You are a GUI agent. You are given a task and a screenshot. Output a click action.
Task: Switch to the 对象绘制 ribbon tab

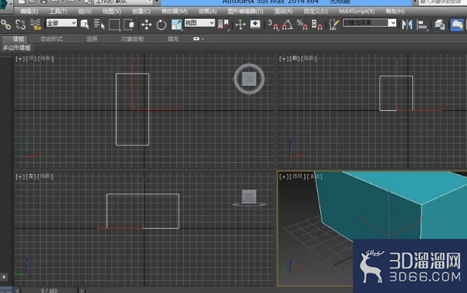pos(132,39)
